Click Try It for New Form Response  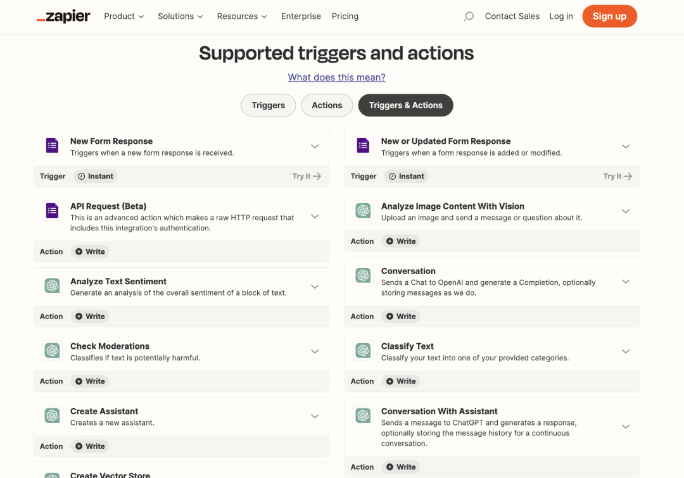307,176
